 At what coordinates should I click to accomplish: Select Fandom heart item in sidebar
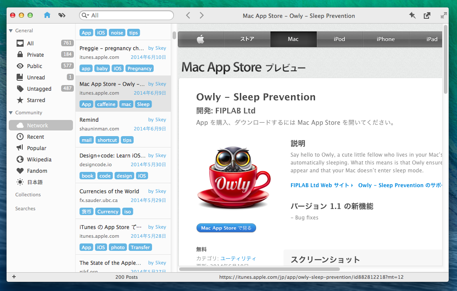pyautogui.click(x=37, y=171)
